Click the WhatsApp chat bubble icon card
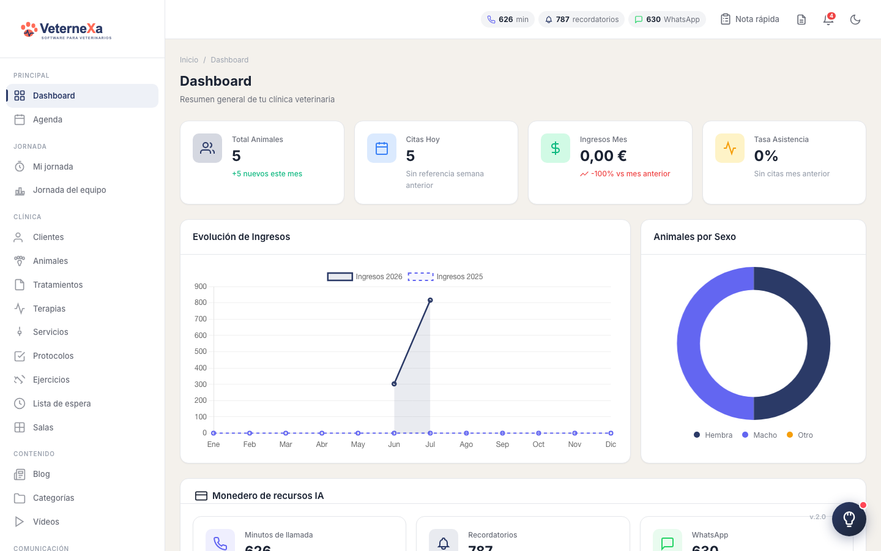This screenshot has height=551, width=881. [x=667, y=543]
